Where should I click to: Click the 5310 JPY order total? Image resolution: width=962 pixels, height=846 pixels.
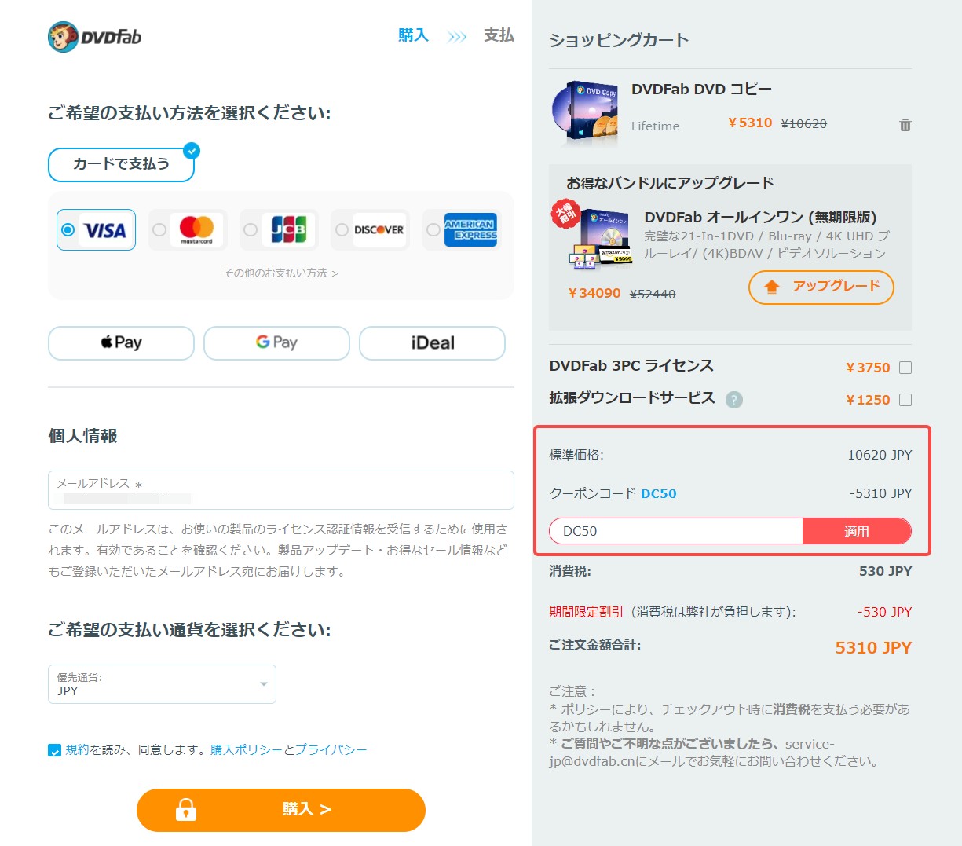(x=873, y=648)
